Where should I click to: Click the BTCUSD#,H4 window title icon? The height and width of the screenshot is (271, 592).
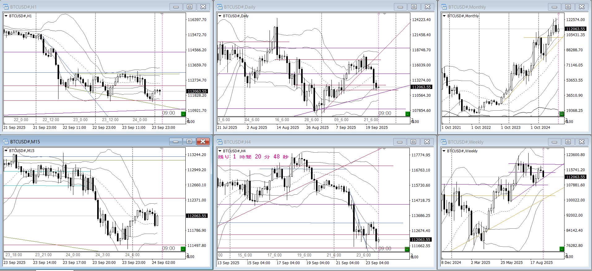220,142
